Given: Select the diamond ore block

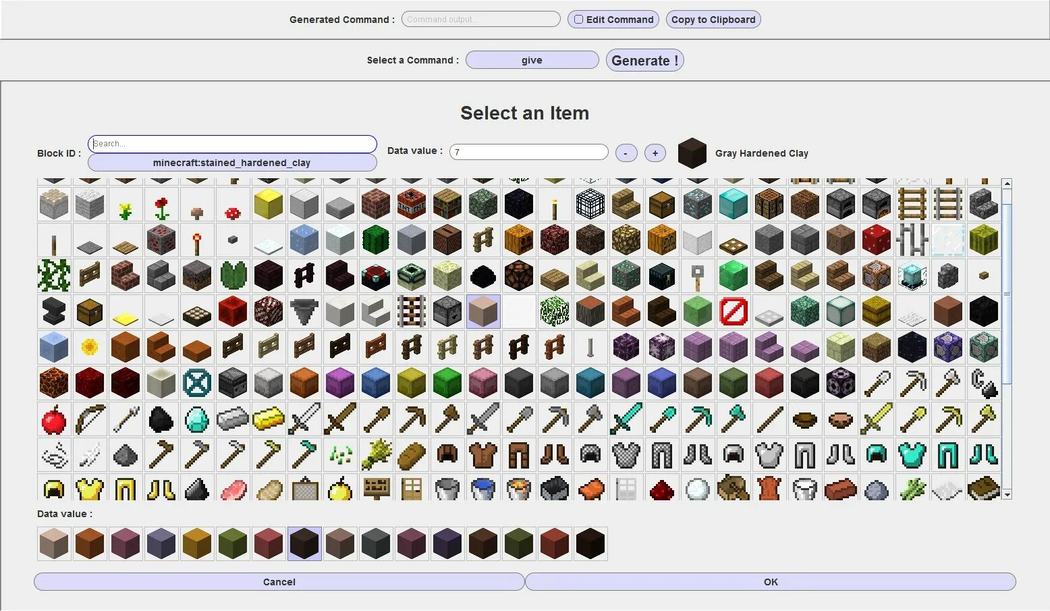Looking at the screenshot, I should [x=698, y=204].
